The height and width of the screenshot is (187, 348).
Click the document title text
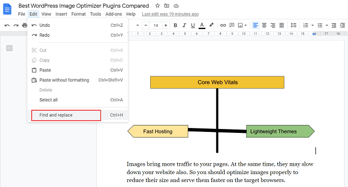pos(84,6)
